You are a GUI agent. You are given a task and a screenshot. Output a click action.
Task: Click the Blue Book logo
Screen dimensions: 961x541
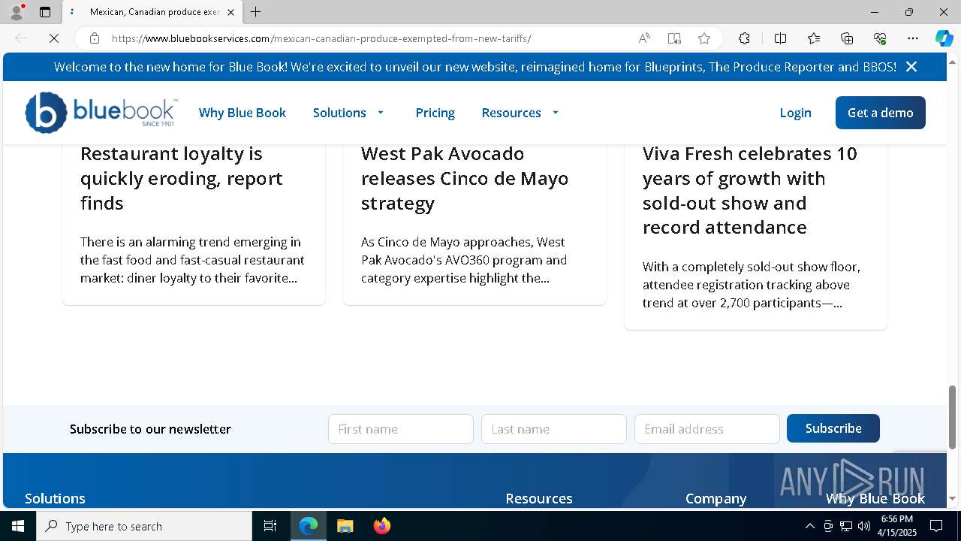tap(101, 113)
